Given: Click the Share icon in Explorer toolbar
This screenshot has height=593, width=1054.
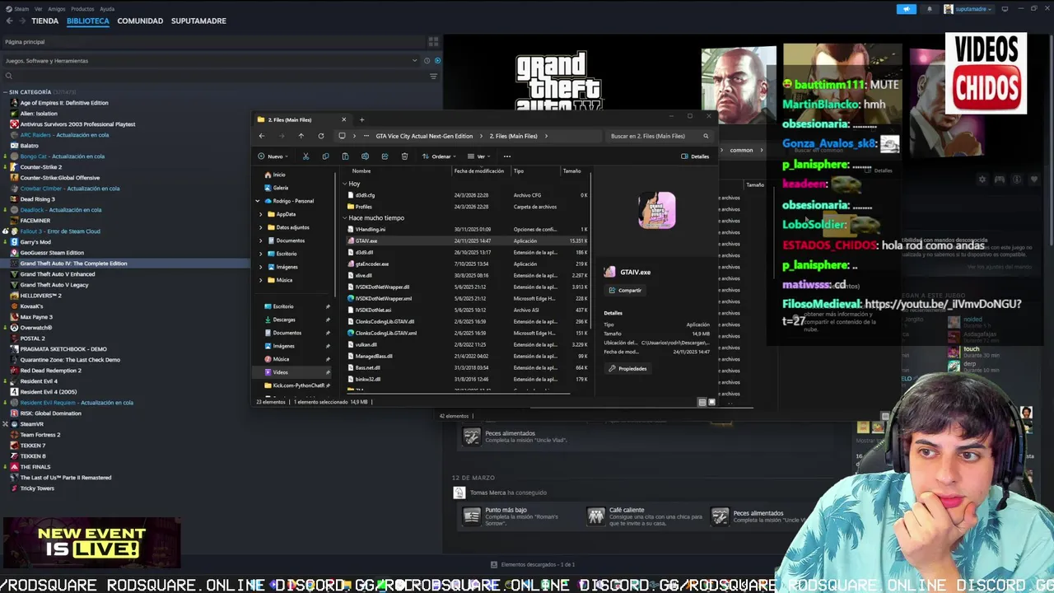Looking at the screenshot, I should pos(385,156).
